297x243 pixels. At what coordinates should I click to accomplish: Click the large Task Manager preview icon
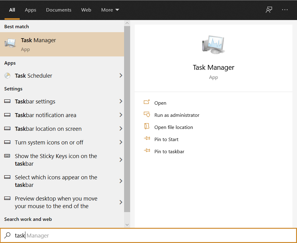click(213, 45)
